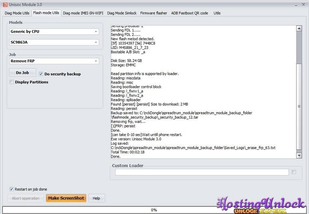Switch to ADB Fastboot QR code tab
This screenshot has height=214, width=309.
(190, 13)
